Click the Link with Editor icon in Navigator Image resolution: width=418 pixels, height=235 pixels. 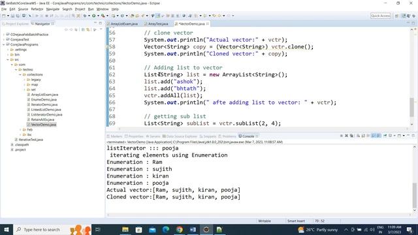click(x=88, y=29)
